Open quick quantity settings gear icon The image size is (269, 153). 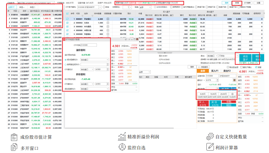(232, 94)
